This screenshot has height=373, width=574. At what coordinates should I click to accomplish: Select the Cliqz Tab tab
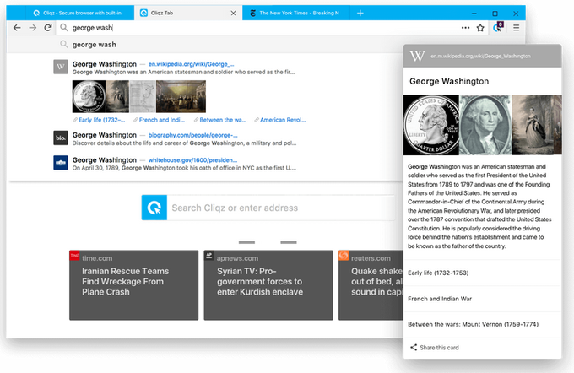(x=188, y=14)
